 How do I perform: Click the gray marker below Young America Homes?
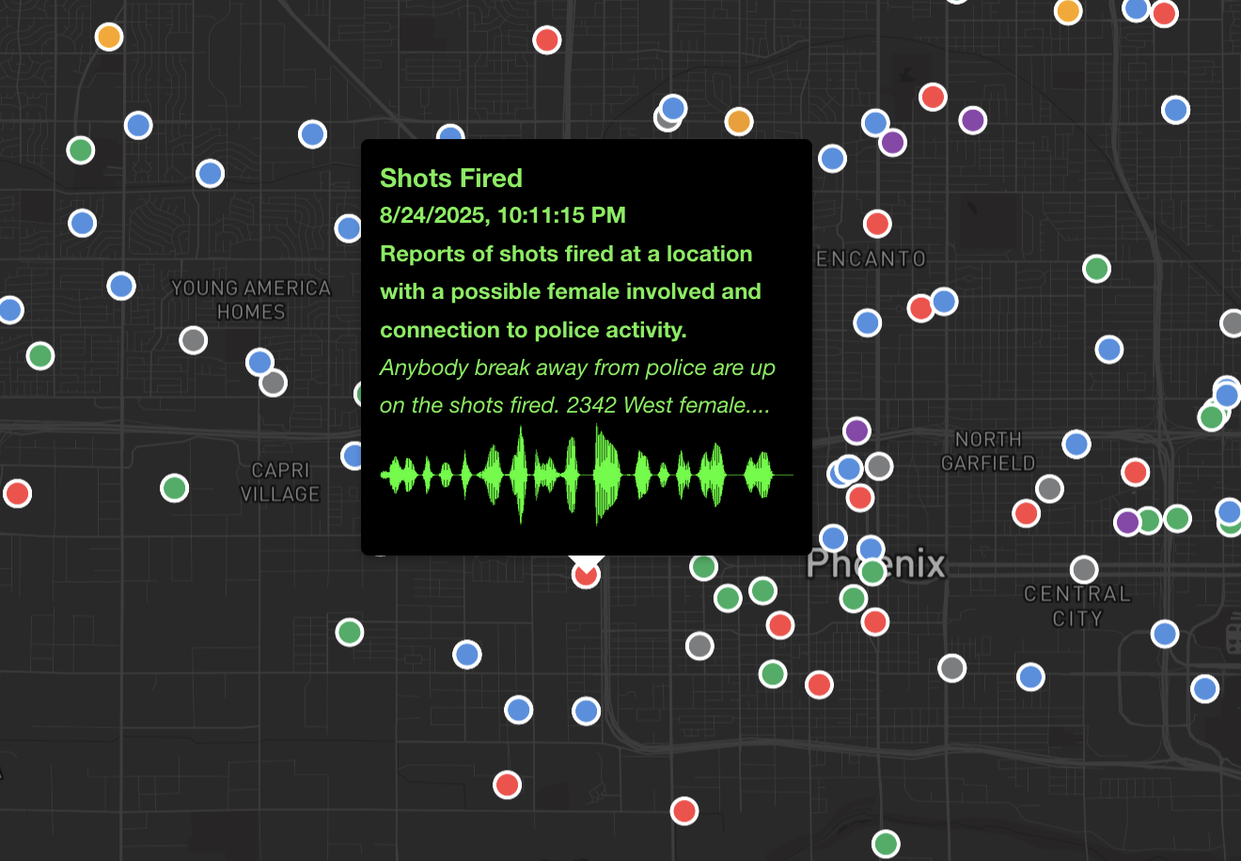click(194, 339)
